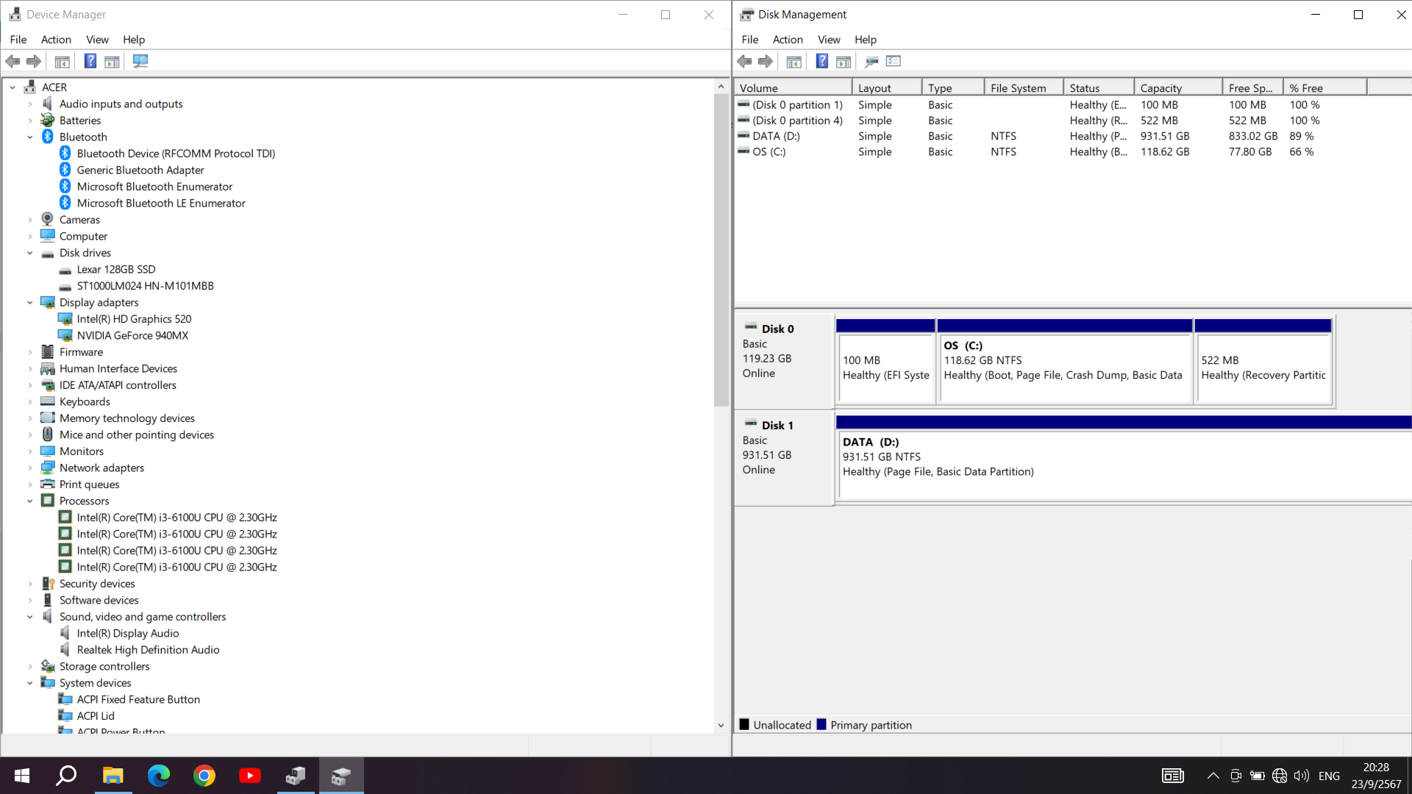Select Realtek High Definition Audio device
The width and height of the screenshot is (1412, 794).
tap(148, 650)
